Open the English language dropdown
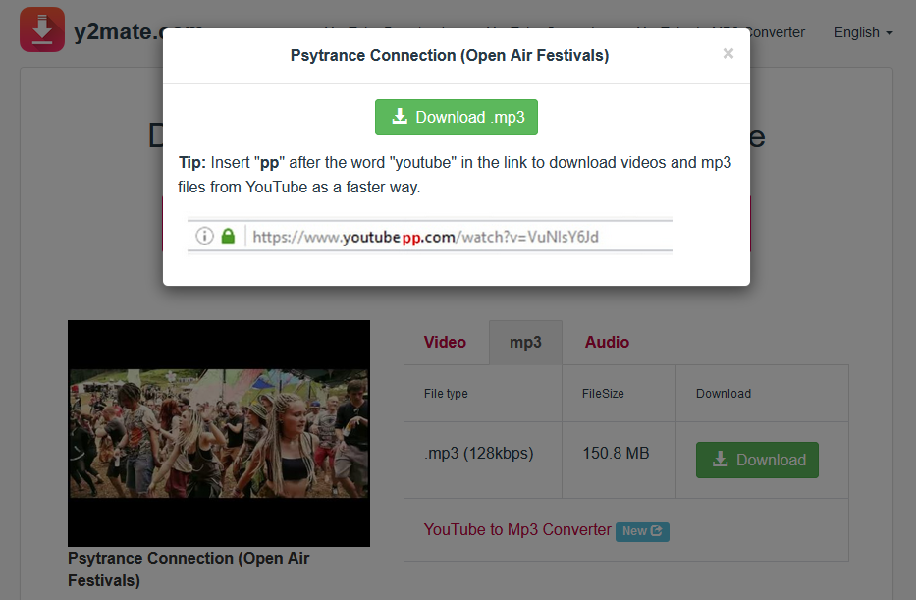Image resolution: width=916 pixels, height=600 pixels. pyautogui.click(x=863, y=32)
